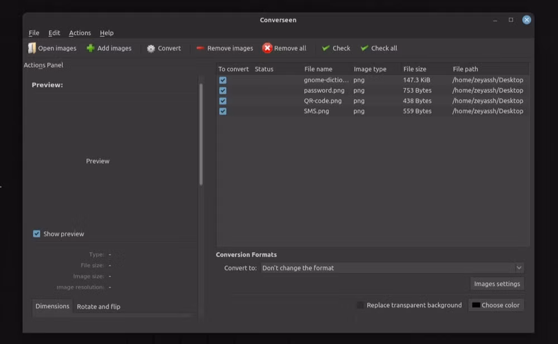The image size is (558, 344).
Task: Click the red minus Remove images icon
Action: pos(200,48)
